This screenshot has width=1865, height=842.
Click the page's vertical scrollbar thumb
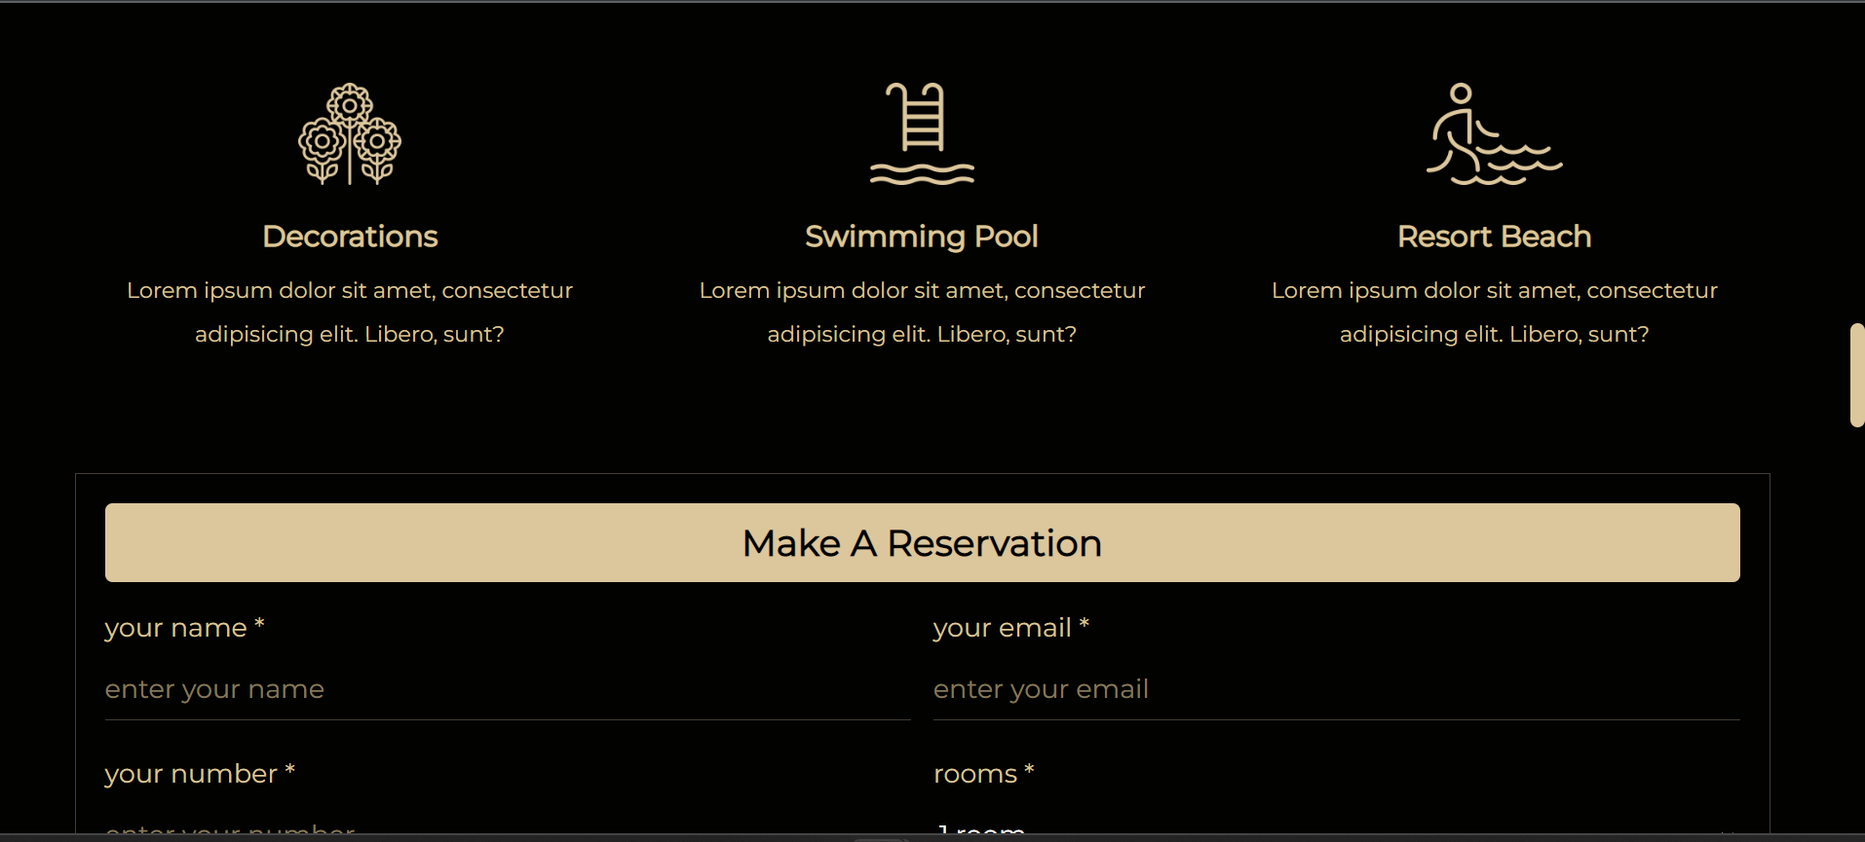[1857, 375]
